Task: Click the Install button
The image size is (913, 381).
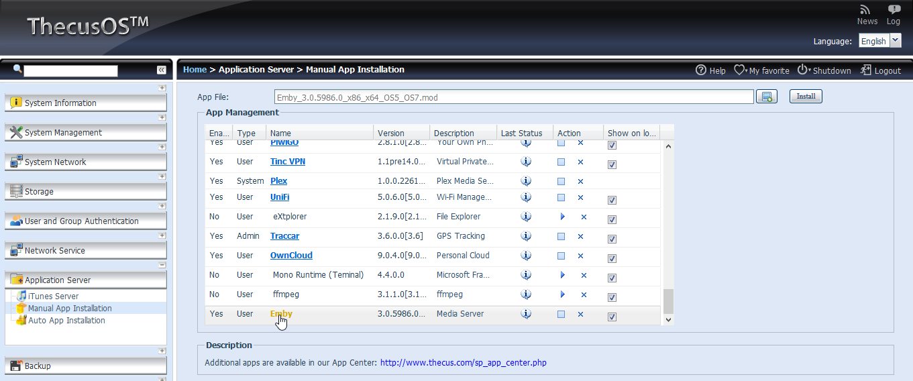Action: pyautogui.click(x=806, y=97)
